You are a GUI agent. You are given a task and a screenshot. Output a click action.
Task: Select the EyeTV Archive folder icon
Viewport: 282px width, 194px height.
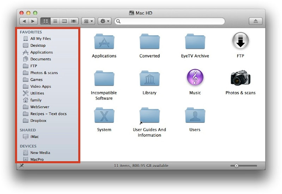click(x=195, y=42)
